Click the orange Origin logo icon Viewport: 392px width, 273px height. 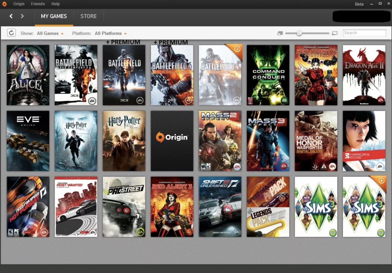[x=4, y=4]
